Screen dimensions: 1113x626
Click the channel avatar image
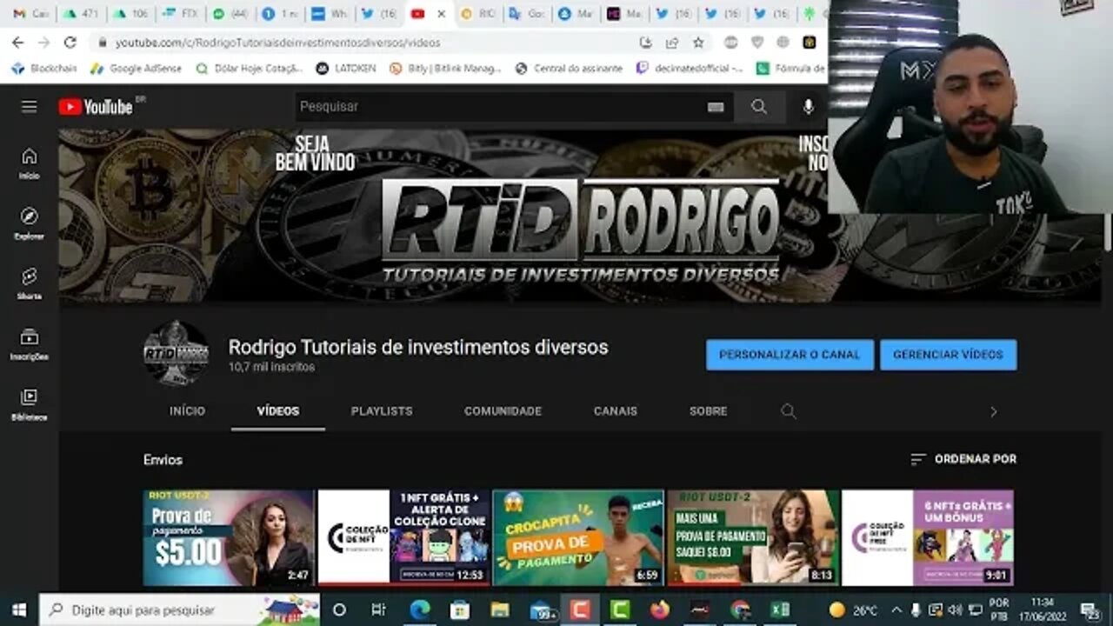(177, 354)
